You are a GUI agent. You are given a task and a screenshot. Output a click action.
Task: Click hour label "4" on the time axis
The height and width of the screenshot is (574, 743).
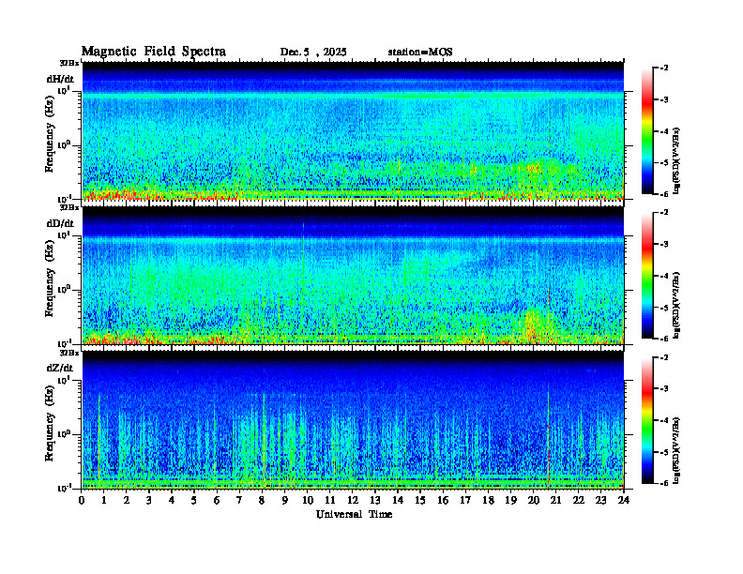pos(172,500)
